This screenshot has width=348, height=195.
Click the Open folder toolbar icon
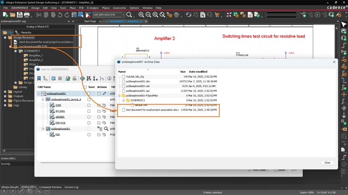(12, 15)
